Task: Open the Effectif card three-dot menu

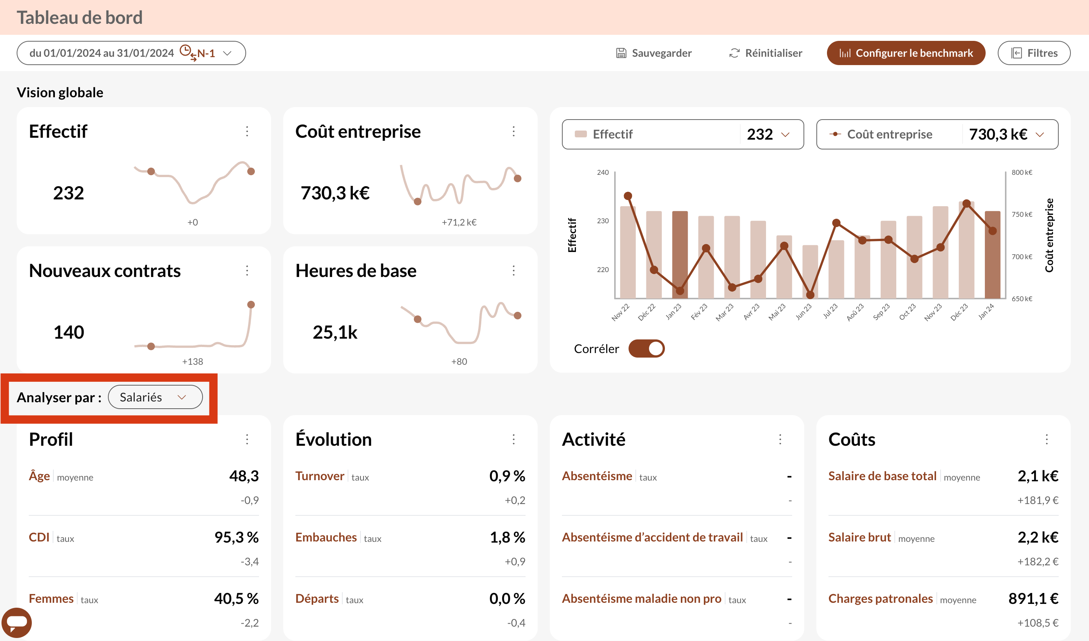Action: (247, 131)
